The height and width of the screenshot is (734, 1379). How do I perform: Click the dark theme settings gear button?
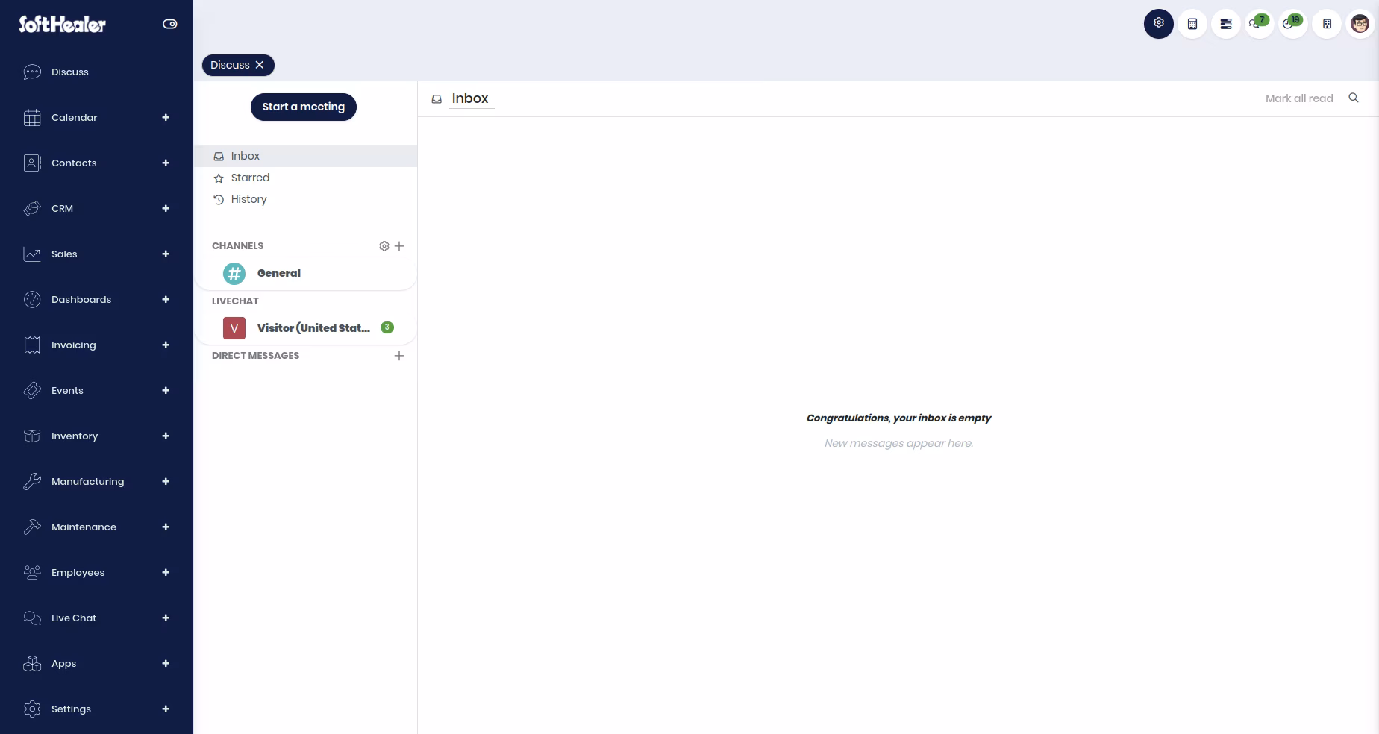tap(1159, 24)
